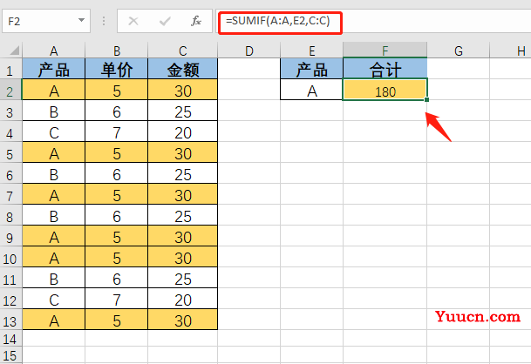Screen dimensions: 531x364
Task: Select column E header
Action: click(x=312, y=51)
